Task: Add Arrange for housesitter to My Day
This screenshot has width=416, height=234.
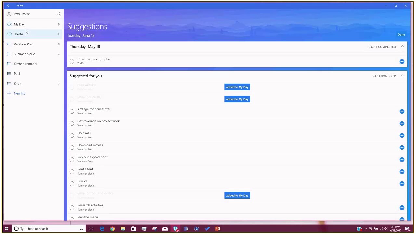Action: pos(402,111)
